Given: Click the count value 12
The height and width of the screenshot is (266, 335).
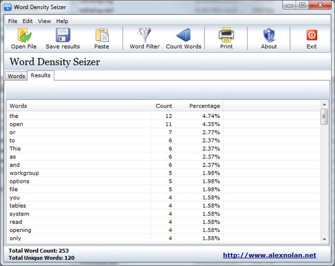Looking at the screenshot, I should point(168,116).
